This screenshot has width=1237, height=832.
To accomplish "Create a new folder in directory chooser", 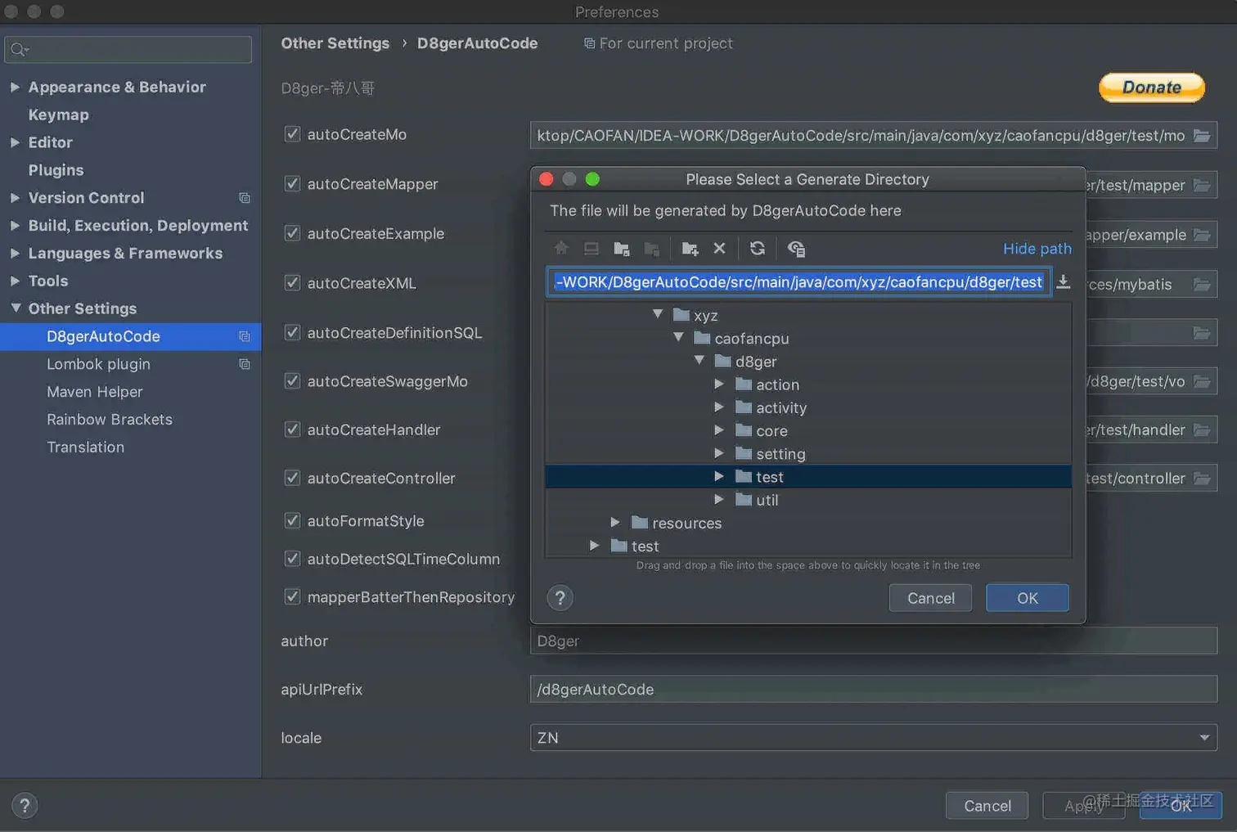I will pos(690,248).
